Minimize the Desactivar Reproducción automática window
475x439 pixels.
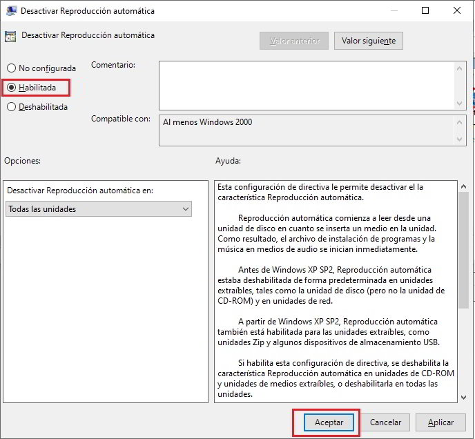click(394, 11)
